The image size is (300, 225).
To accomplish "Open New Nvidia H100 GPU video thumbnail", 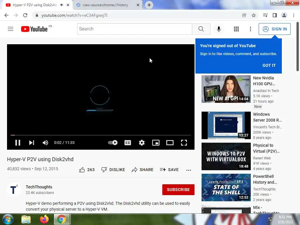I will coord(226,89).
